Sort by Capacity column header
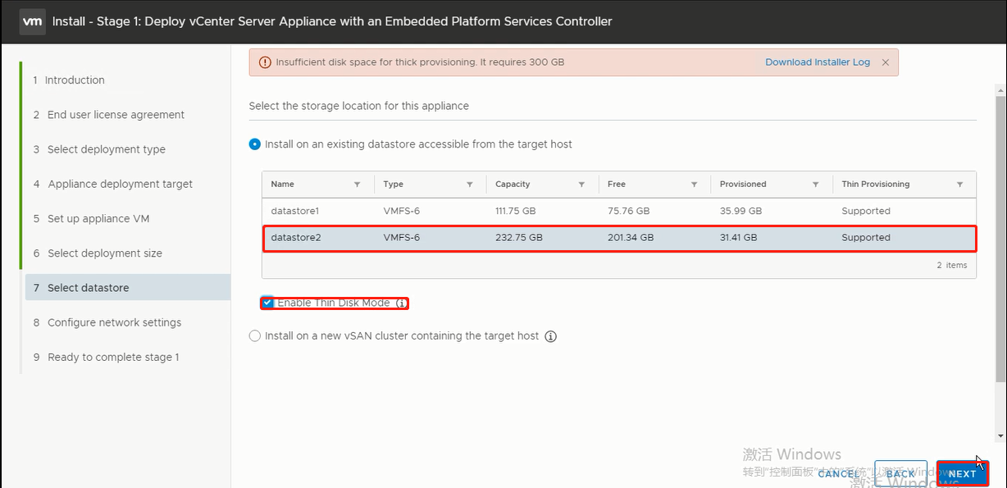The width and height of the screenshot is (1007, 488). click(x=513, y=185)
